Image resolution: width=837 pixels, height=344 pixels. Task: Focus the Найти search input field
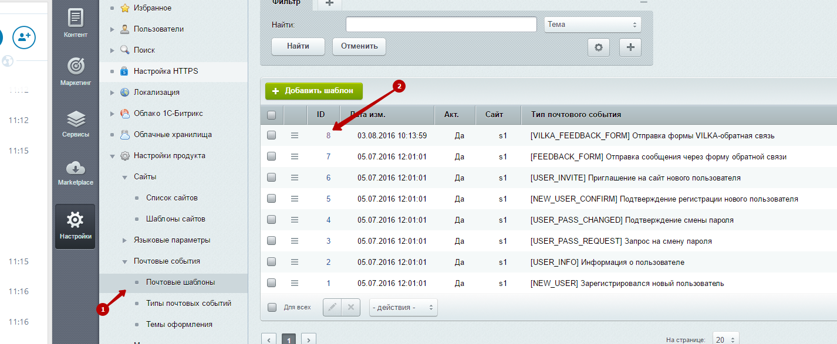click(x=441, y=25)
